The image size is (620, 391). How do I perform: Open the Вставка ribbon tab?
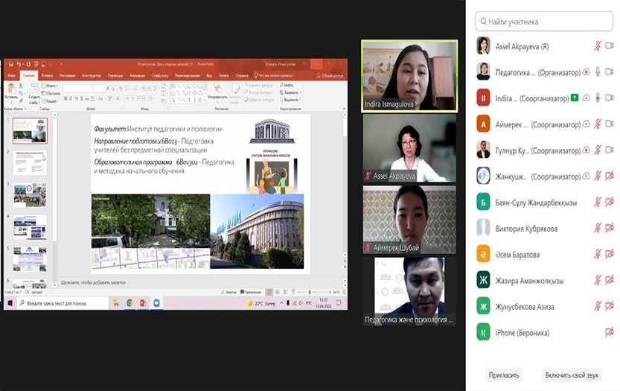pyautogui.click(x=48, y=75)
